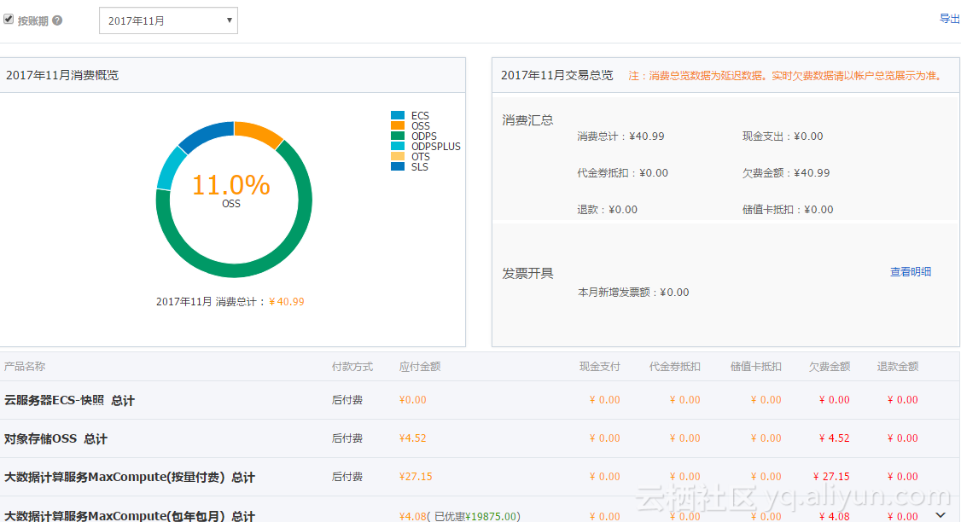Click the red ¥ 27.15 overdue amount

point(831,476)
